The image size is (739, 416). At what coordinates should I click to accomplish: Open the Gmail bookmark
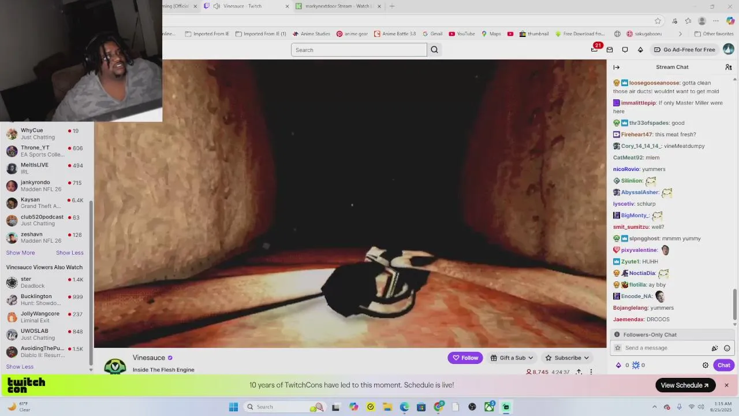pyautogui.click(x=432, y=34)
